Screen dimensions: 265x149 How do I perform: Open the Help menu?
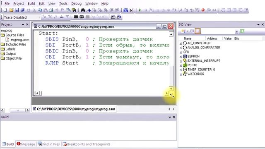(105, 3)
